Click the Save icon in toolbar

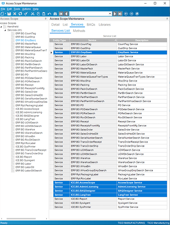coord(9,14)
